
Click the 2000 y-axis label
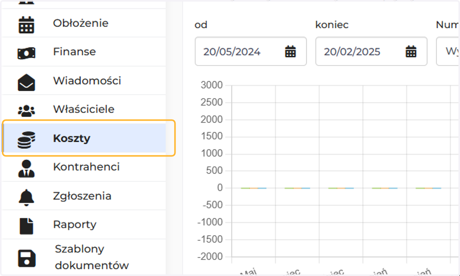pos(212,119)
